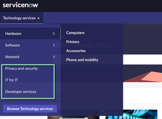Image resolution: width=162 pixels, height=119 pixels.
Task: Expand the Software chevron arrow
Action: [x=54, y=45]
